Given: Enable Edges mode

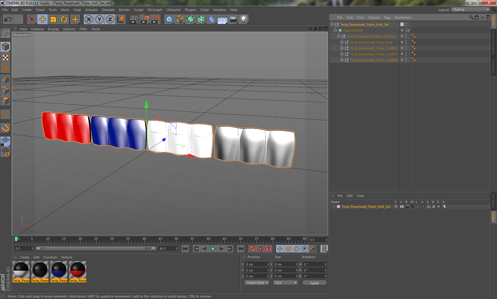Looking at the screenshot, I should click(x=6, y=90).
